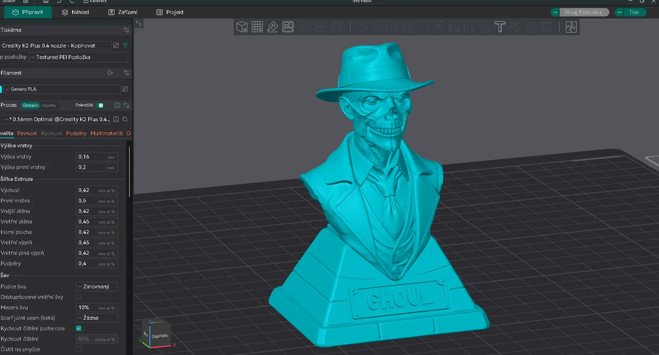Viewport: 659px width, 355px height.
Task: Expand the arrow next to Tisk button
Action: coord(619,12)
